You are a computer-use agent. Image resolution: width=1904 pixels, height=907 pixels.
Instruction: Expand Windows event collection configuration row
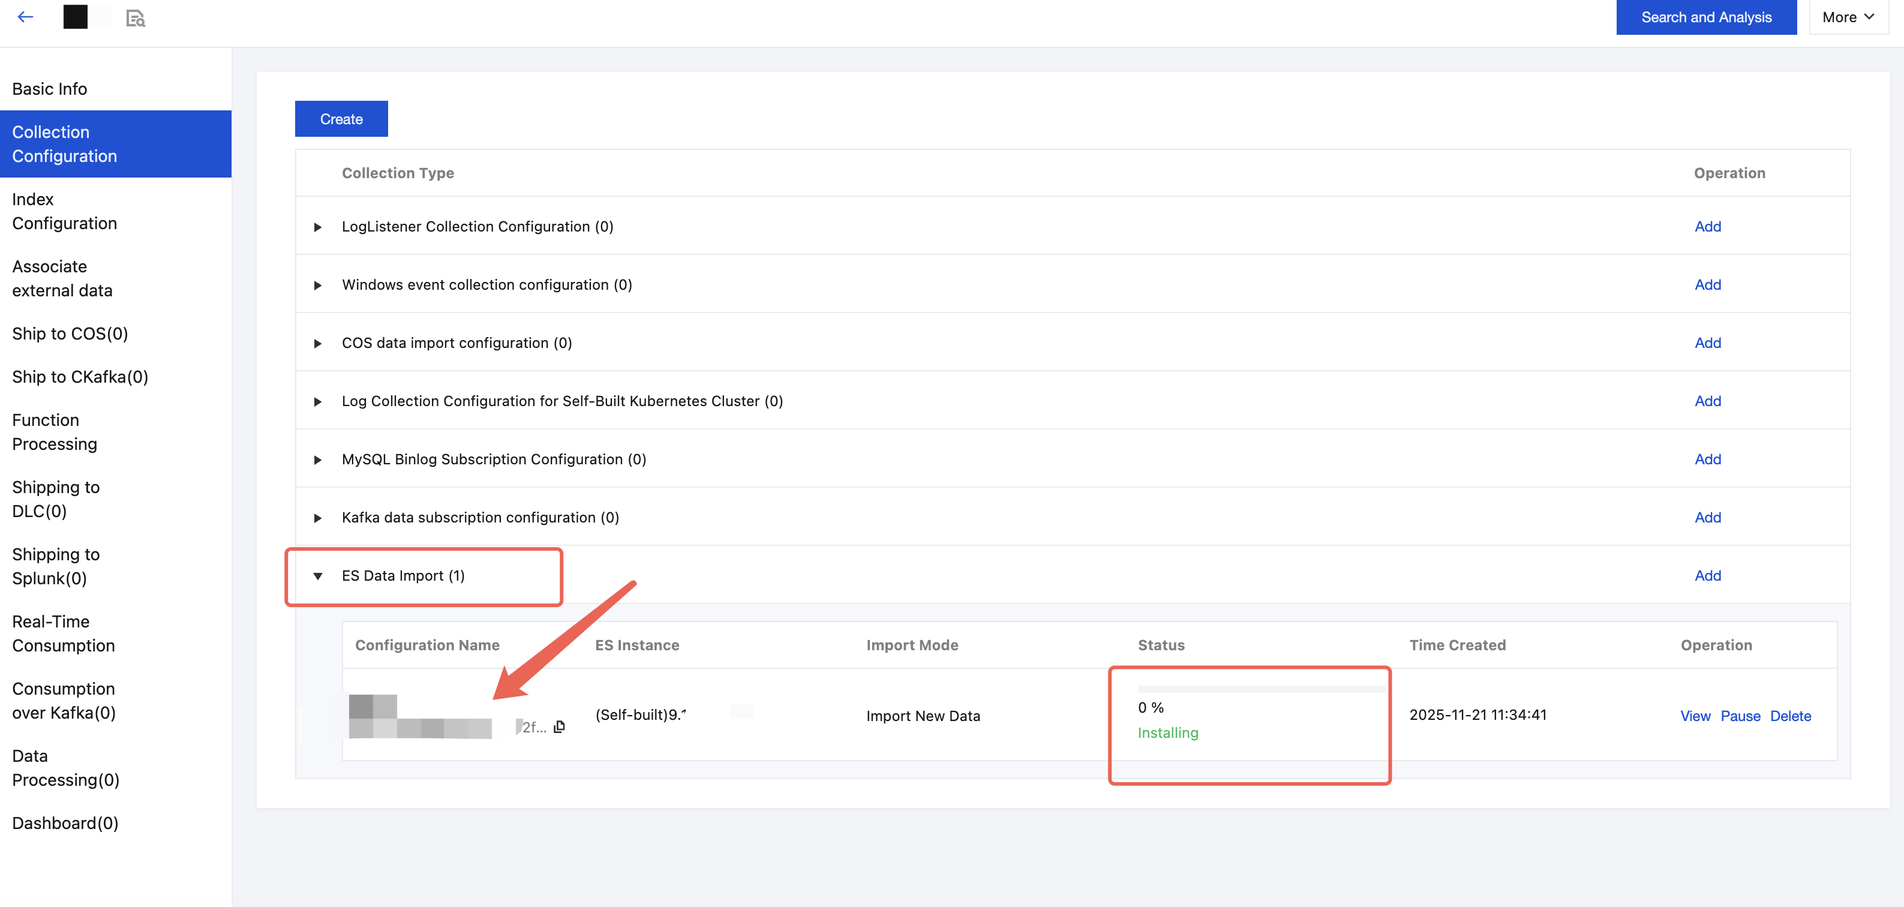[x=318, y=286]
